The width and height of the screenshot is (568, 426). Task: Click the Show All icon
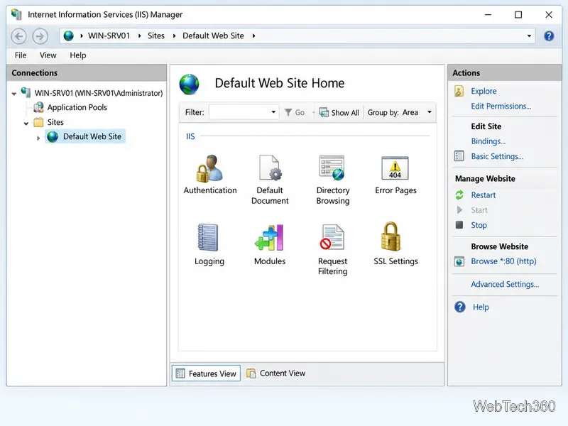(324, 112)
